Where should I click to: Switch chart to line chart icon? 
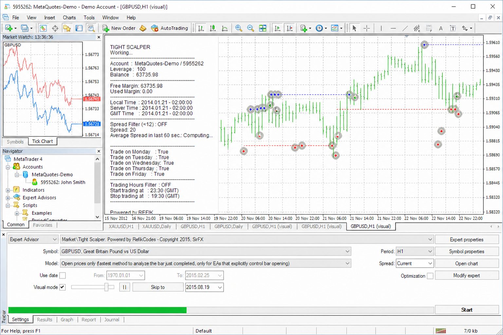pyautogui.click(x=225, y=28)
